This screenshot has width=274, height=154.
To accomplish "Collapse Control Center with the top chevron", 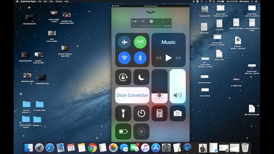I will pos(150,12).
